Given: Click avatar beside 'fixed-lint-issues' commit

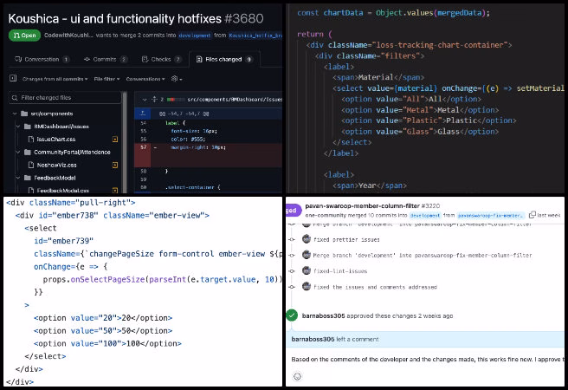Looking at the screenshot, I should [x=307, y=270].
